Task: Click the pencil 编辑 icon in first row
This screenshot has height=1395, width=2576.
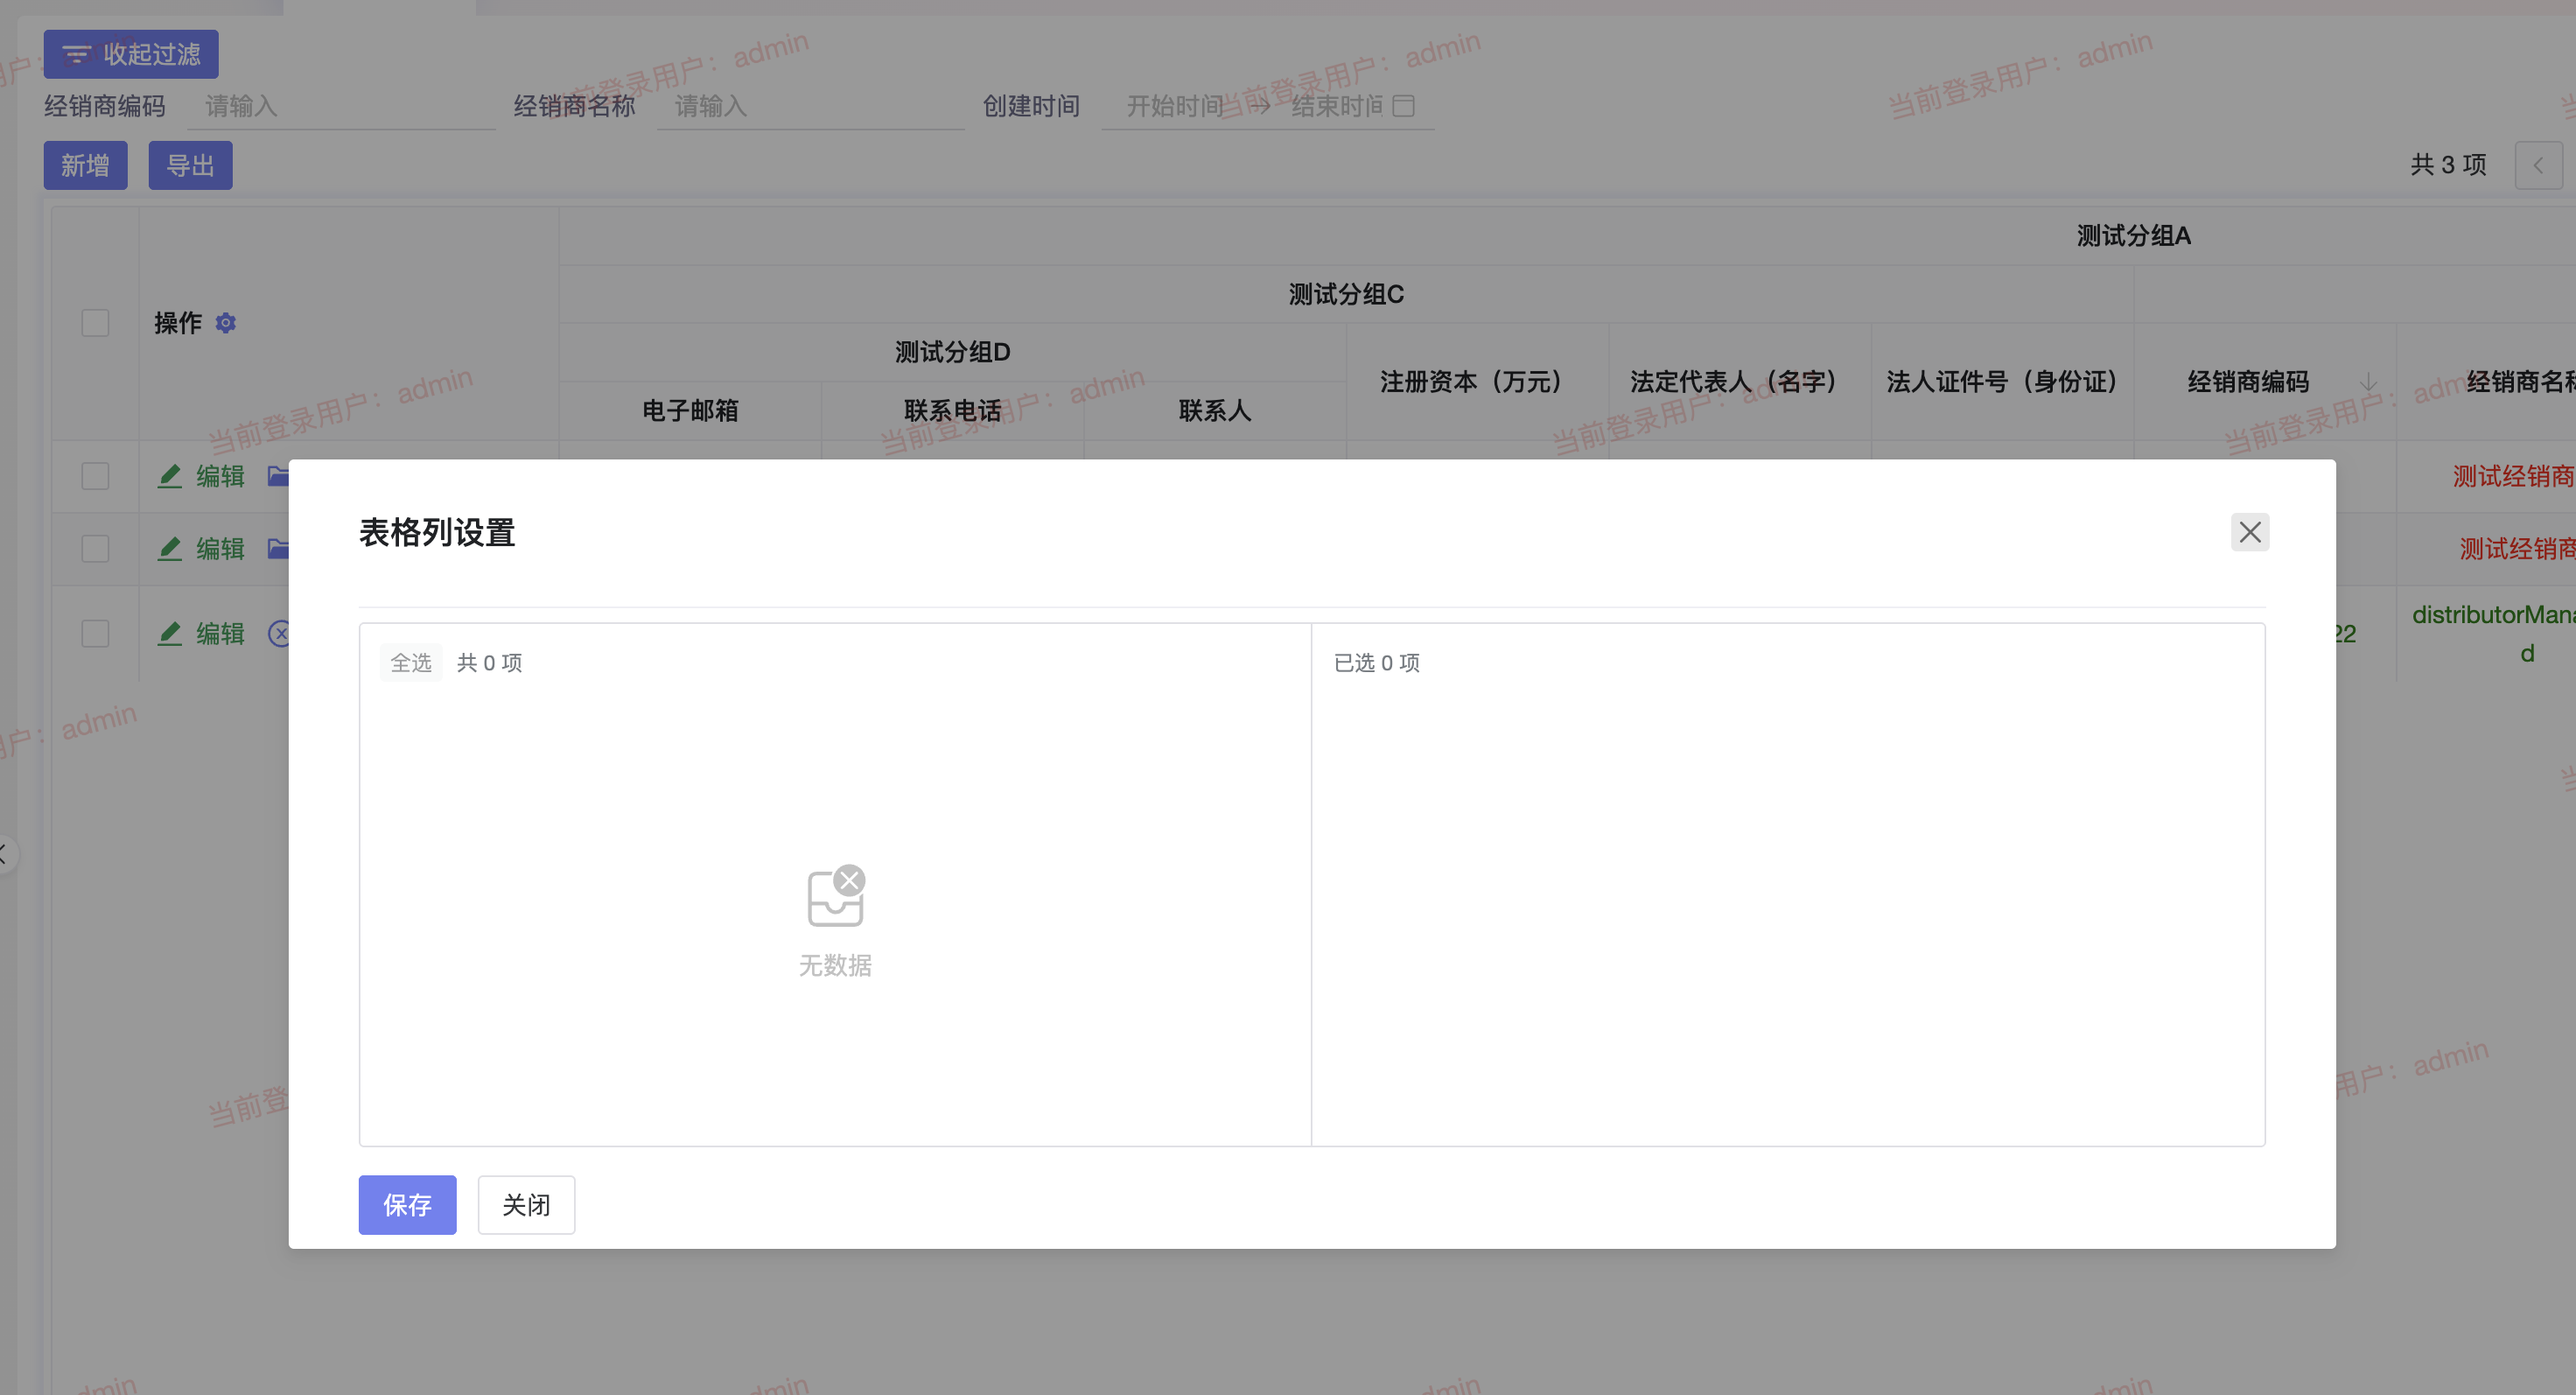Action: coord(170,476)
